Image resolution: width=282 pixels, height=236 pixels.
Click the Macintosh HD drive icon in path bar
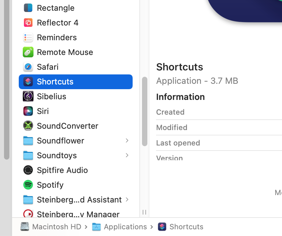(25, 227)
